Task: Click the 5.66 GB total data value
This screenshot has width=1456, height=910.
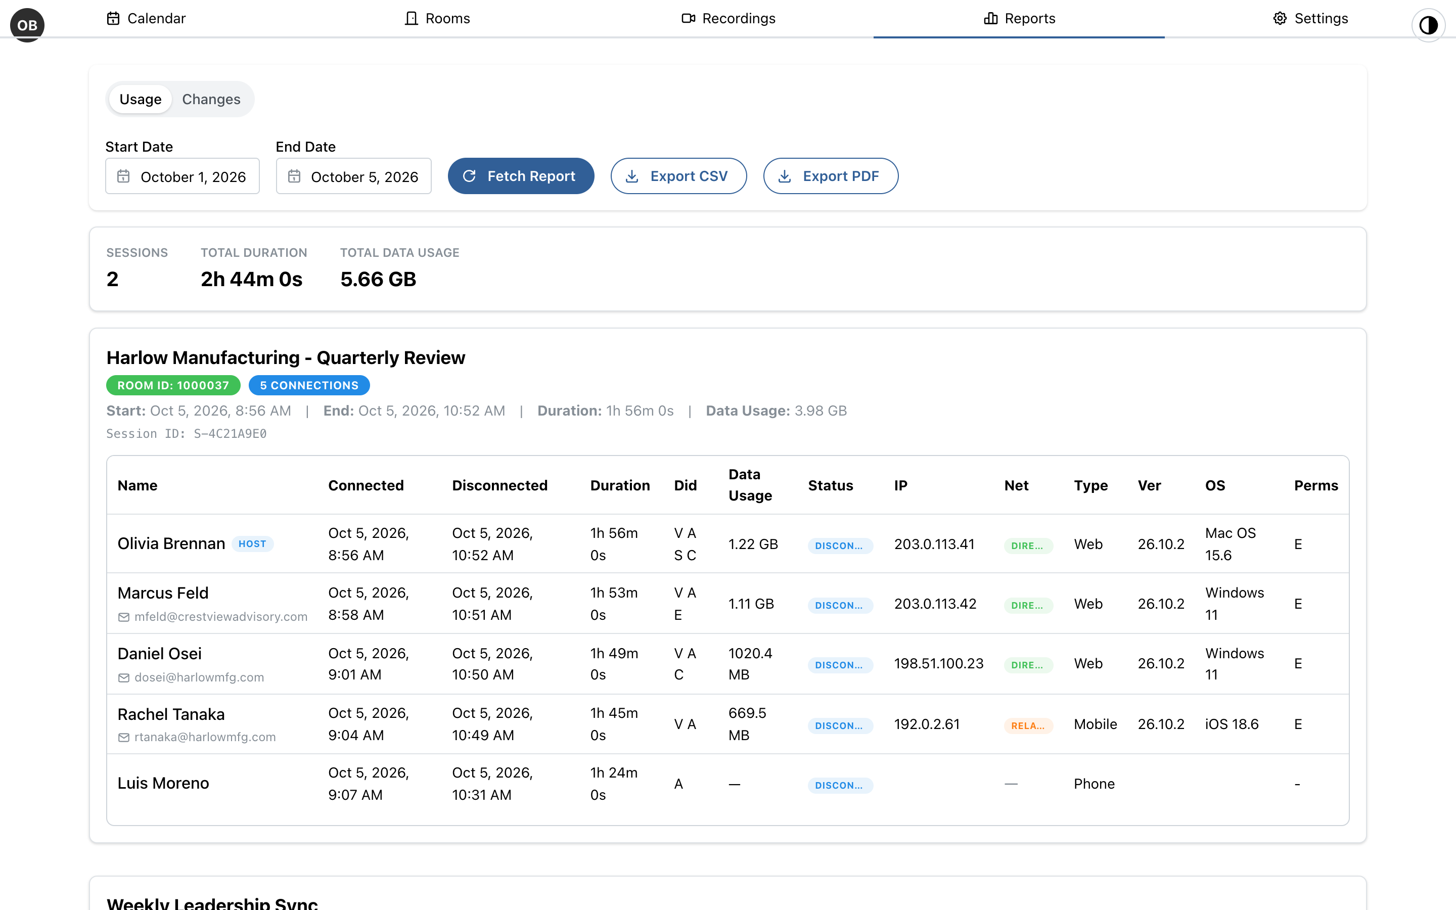Action: (379, 279)
